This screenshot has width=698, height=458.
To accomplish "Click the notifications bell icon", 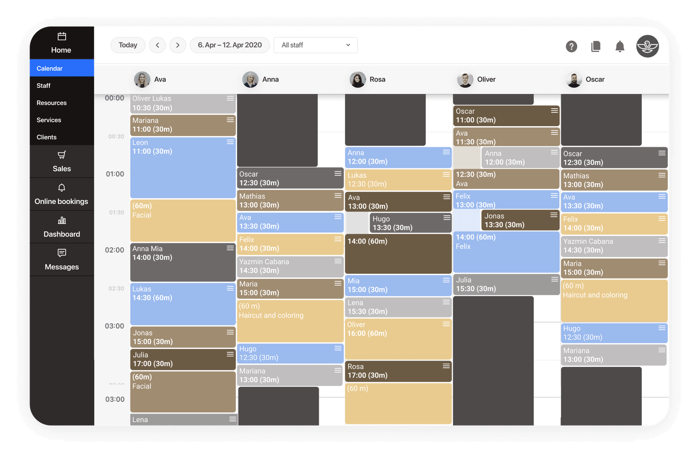I will click(x=619, y=46).
